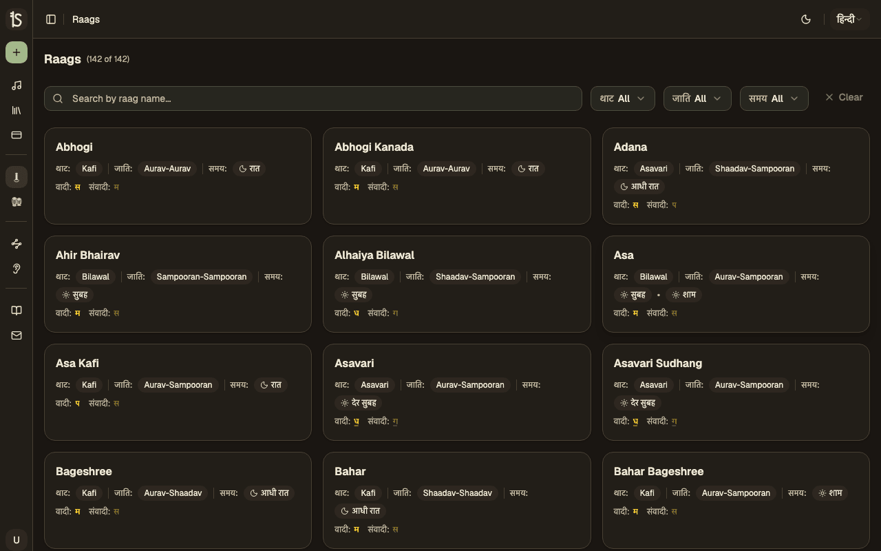
Task: Focus the Search by raag name field
Action: tap(313, 98)
